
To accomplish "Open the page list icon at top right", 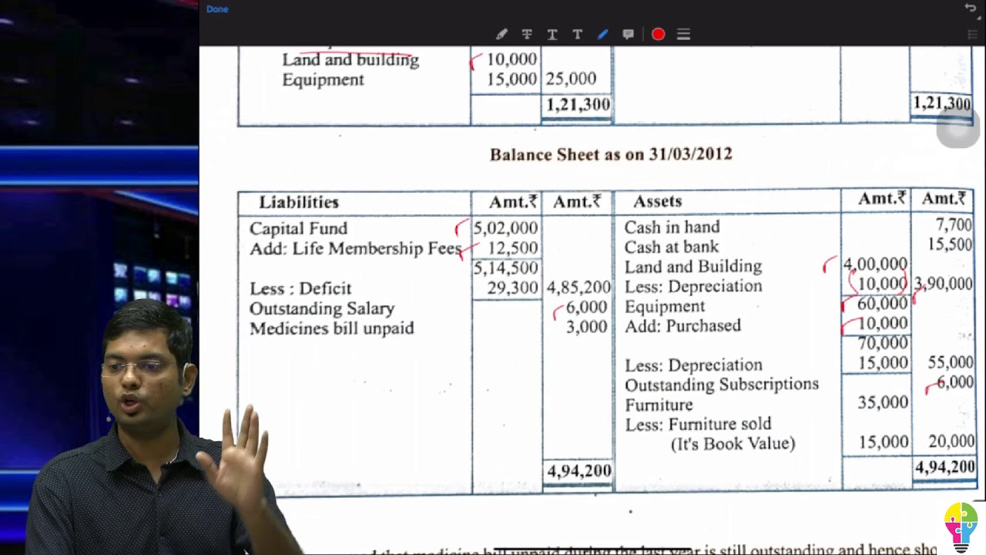I will pos(972,35).
